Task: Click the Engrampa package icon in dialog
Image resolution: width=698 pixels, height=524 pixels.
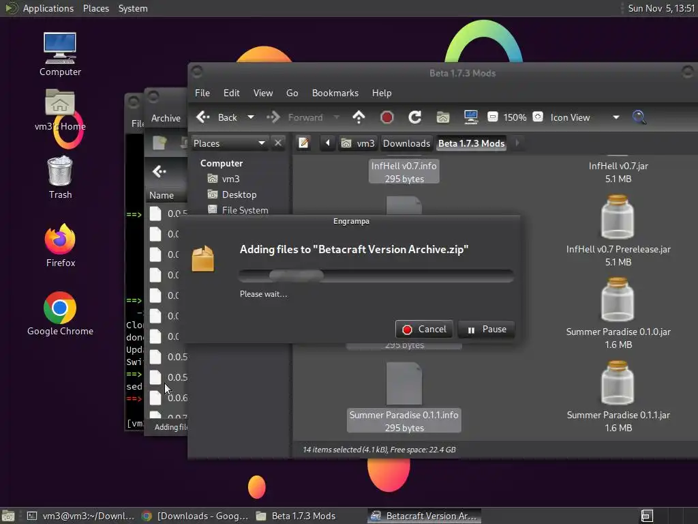Action: (203, 258)
